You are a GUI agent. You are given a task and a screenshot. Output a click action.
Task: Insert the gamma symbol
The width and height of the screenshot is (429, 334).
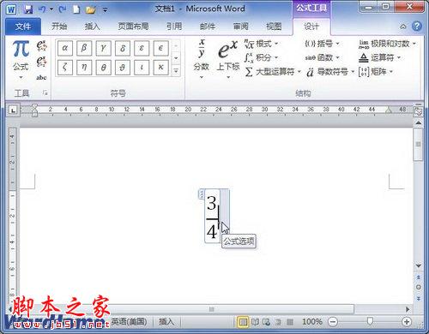pos(103,48)
